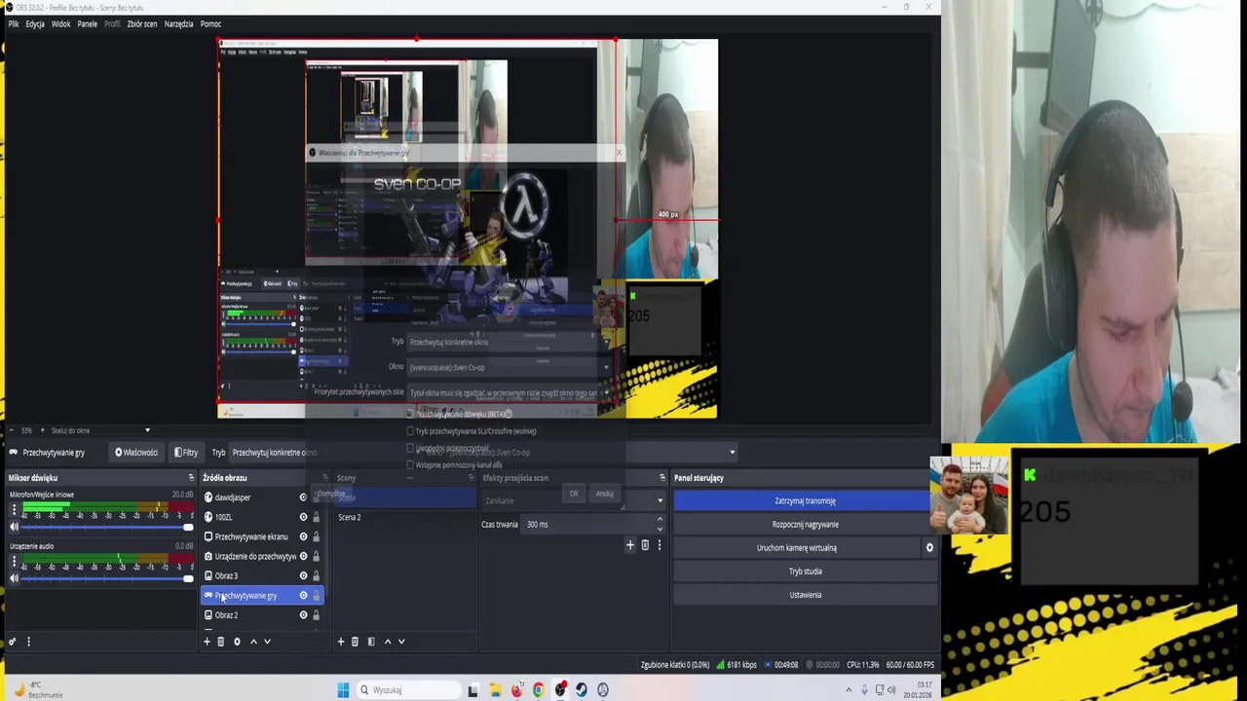
Task: Open scene transition type dropdown
Action: point(573,500)
